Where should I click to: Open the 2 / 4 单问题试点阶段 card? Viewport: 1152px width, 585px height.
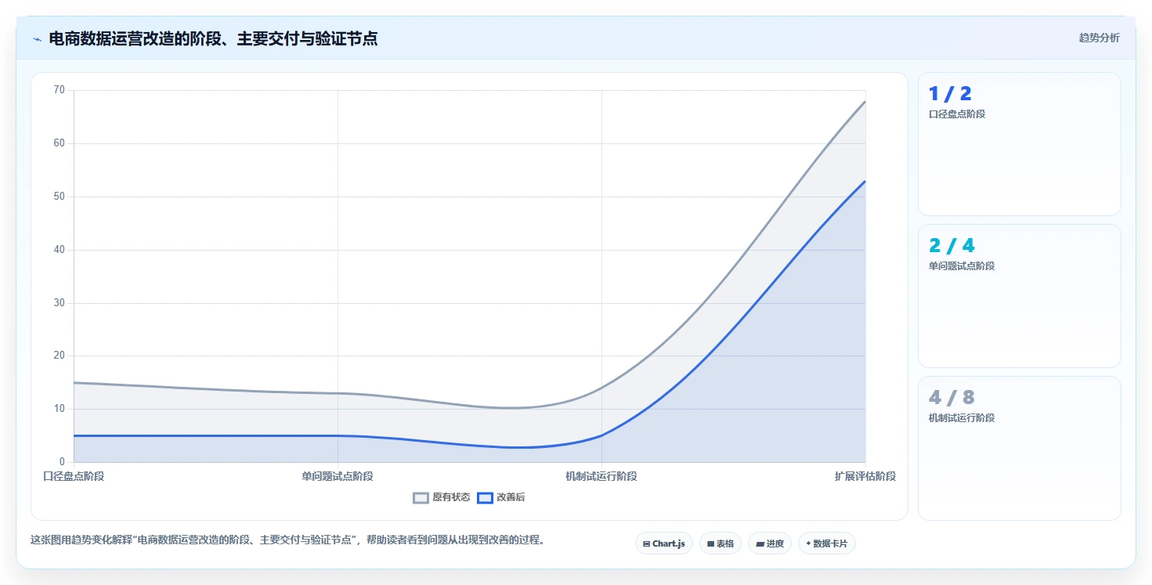[1020, 296]
